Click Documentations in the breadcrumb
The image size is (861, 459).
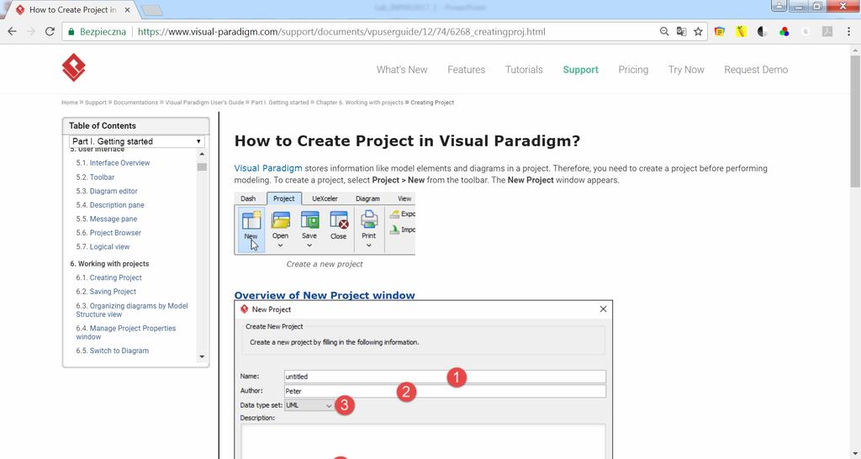click(x=135, y=103)
